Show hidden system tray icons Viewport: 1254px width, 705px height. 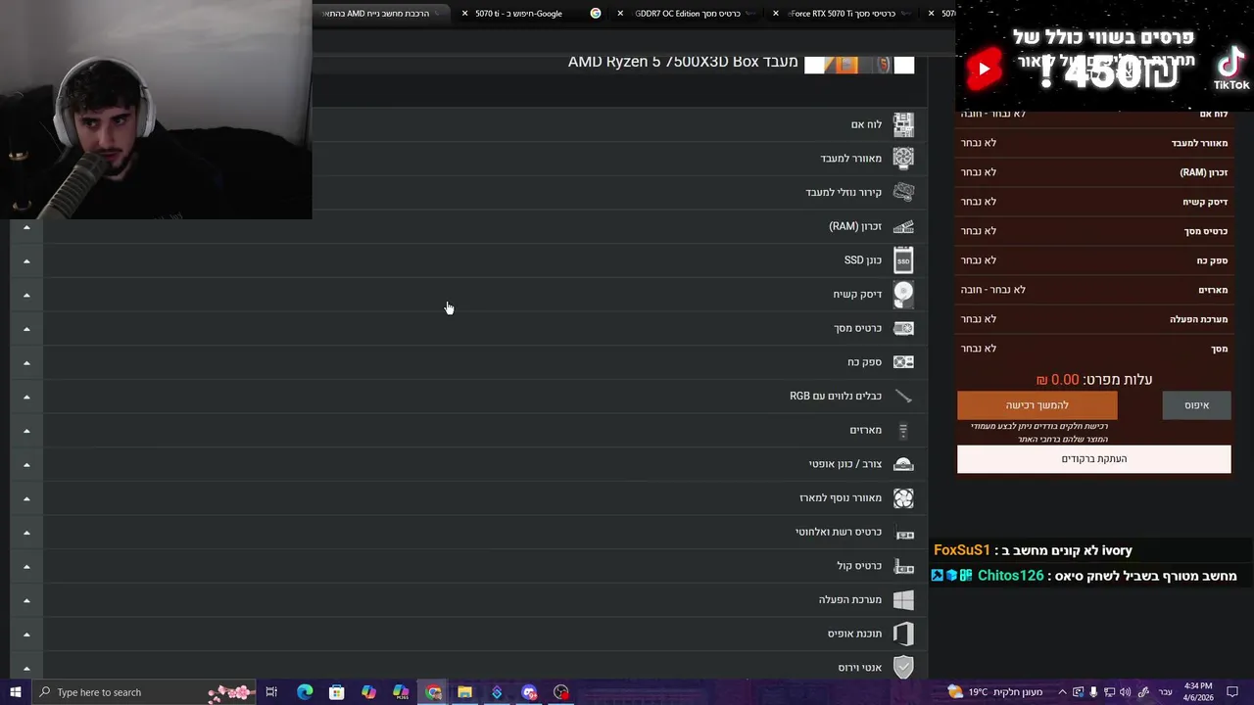pyautogui.click(x=1062, y=692)
